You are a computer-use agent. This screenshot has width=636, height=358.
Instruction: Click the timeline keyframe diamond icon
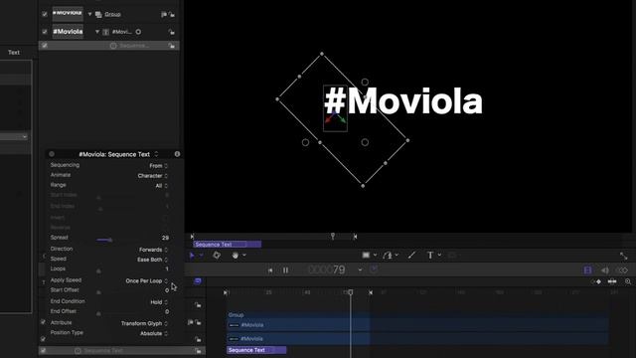point(597,281)
